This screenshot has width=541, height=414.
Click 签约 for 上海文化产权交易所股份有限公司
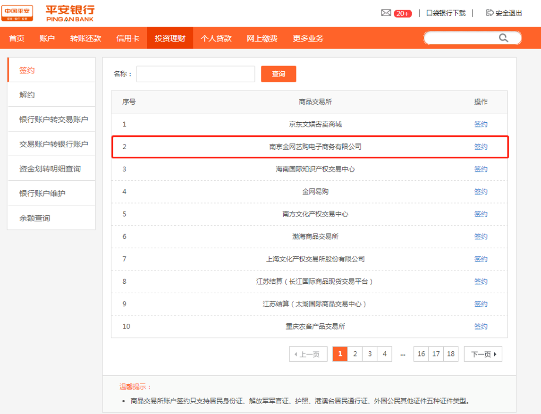pyautogui.click(x=481, y=259)
